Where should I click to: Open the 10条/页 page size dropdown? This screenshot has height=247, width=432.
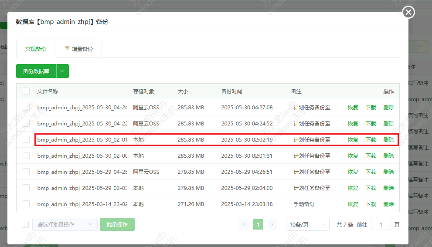point(307,224)
